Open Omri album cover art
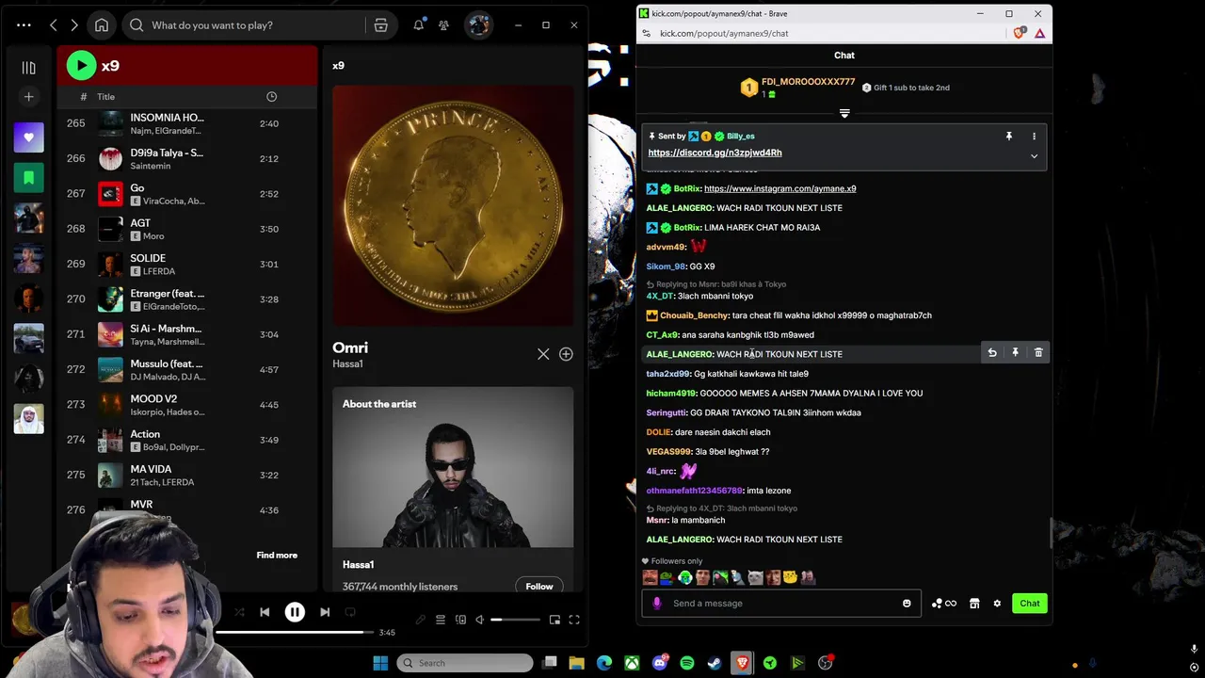1205x678 pixels. coord(453,205)
